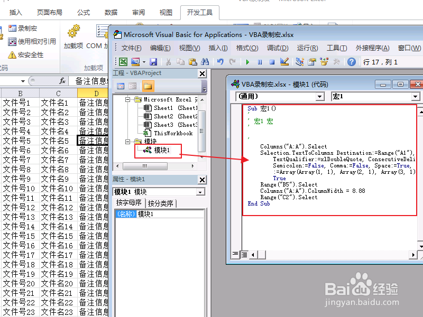Open Object Browser toolbar icon
Viewport: 423px width, 317px height.
pyautogui.click(x=324, y=62)
